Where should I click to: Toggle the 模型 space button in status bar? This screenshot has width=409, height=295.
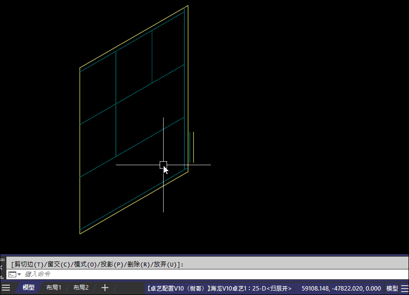(x=392, y=288)
